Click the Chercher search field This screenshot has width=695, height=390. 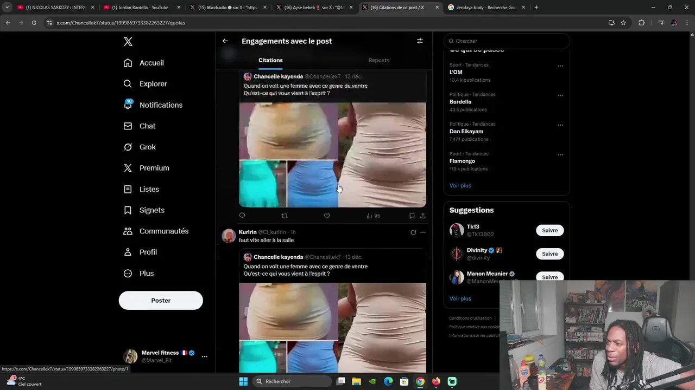click(x=507, y=41)
